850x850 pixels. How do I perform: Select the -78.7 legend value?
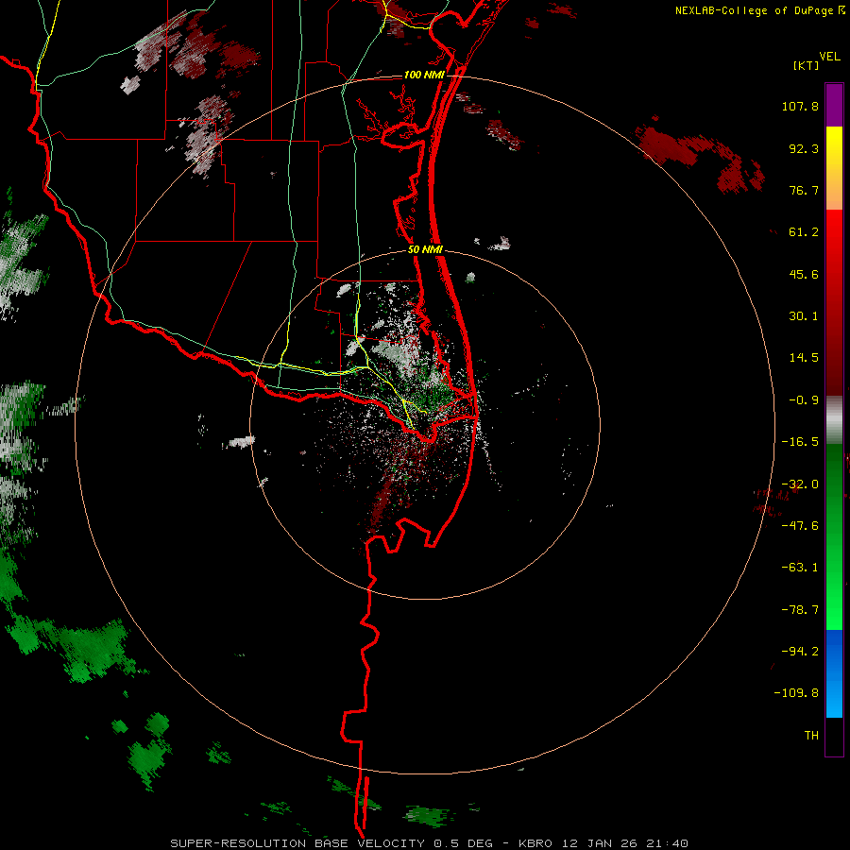tap(800, 610)
